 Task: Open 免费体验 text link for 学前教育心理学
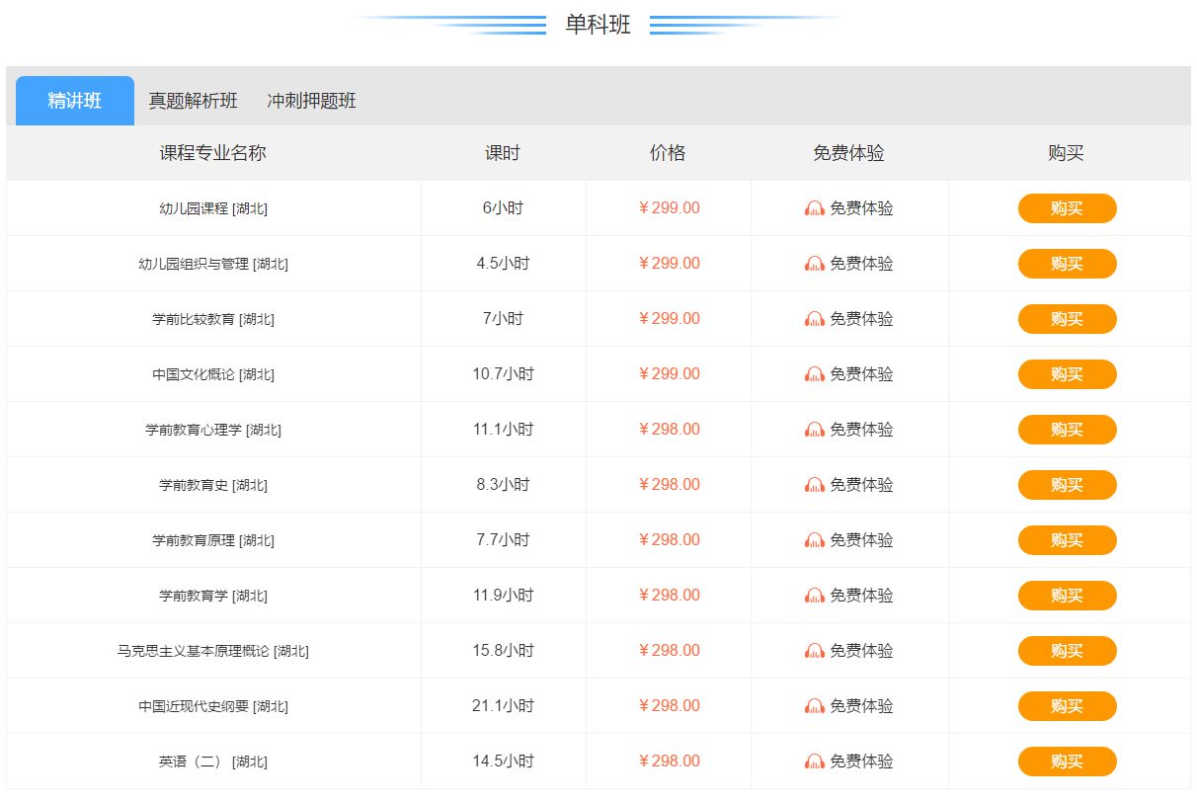(861, 430)
